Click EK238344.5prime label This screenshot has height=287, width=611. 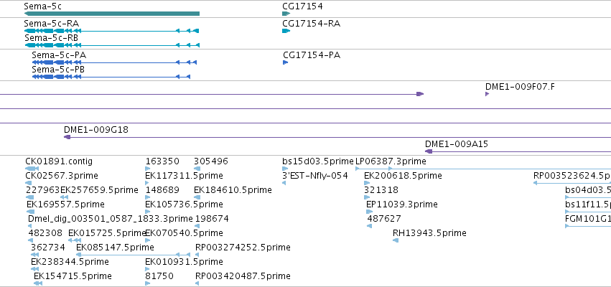pyautogui.click(x=70, y=262)
